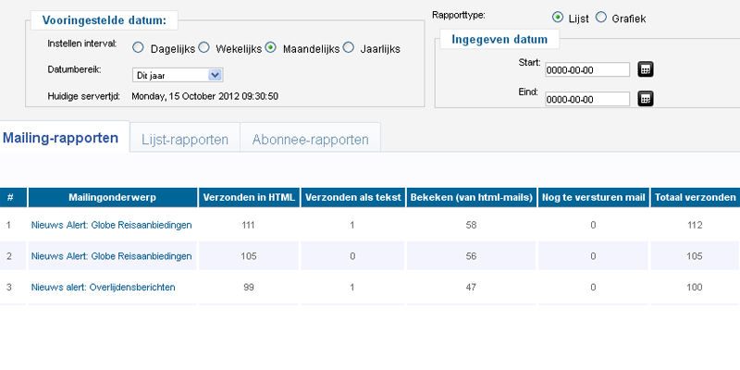Viewport: 740px width, 370px height.
Task: Click the Start date input field
Action: pos(587,70)
